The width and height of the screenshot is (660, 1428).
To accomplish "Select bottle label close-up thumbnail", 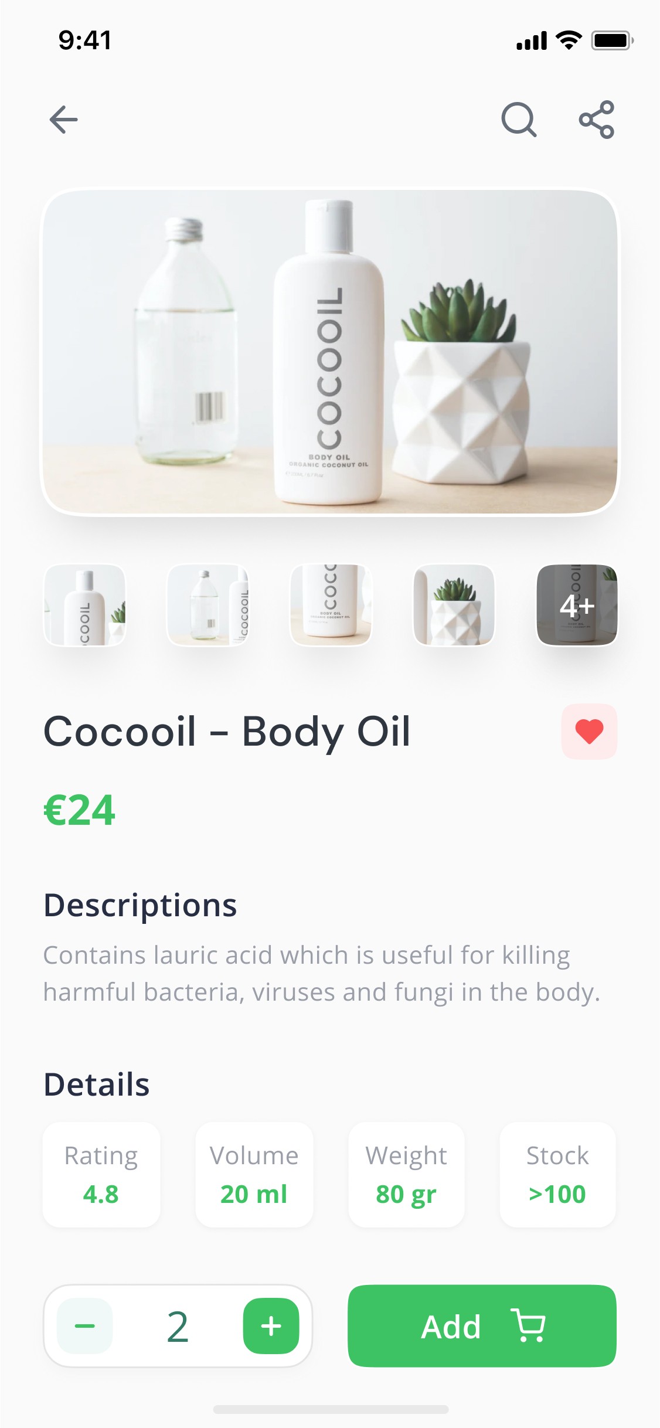I will pos(331,605).
